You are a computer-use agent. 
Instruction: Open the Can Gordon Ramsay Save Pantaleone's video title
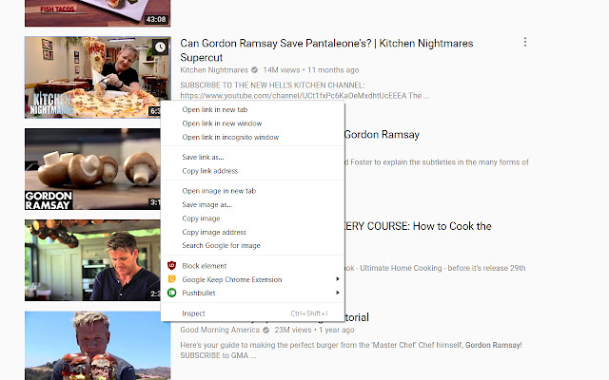[326, 50]
